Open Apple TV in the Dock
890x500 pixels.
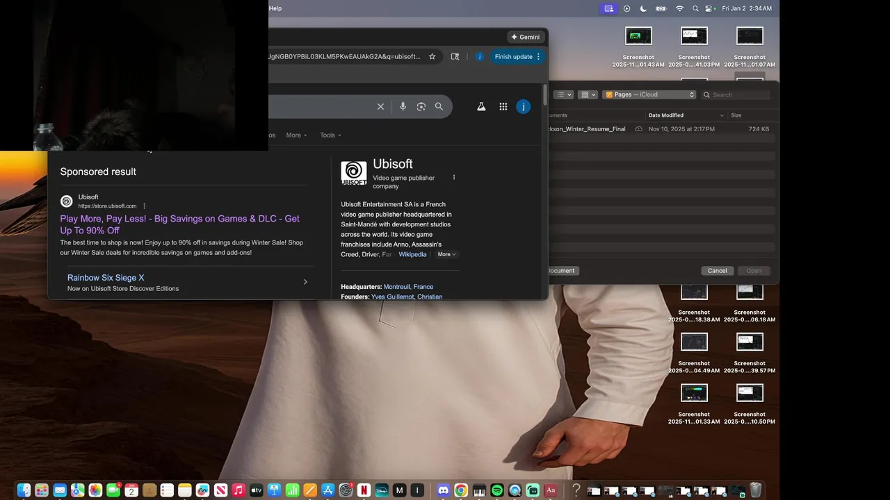[256, 490]
